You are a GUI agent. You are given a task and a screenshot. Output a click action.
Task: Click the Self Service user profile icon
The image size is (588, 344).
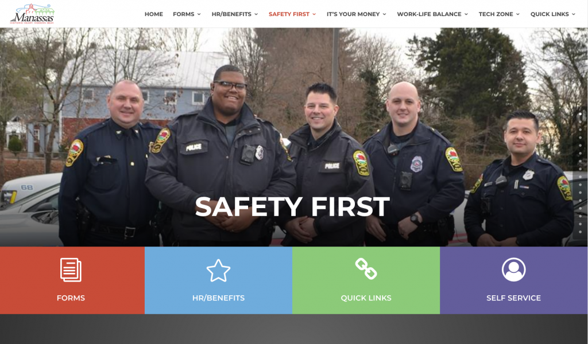coord(514,269)
